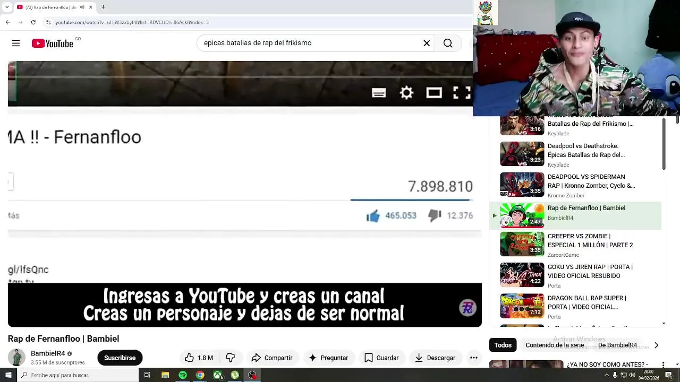Clear the search box with the X
The image size is (680, 382).
point(427,44)
